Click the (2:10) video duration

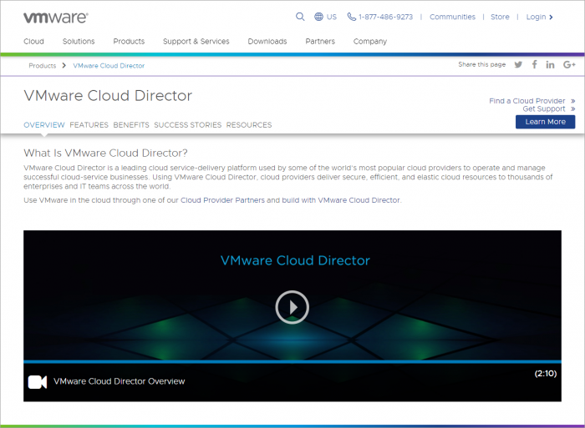tap(546, 373)
